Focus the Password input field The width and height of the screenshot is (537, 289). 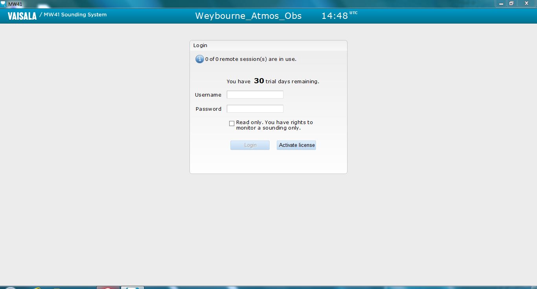pyautogui.click(x=255, y=109)
